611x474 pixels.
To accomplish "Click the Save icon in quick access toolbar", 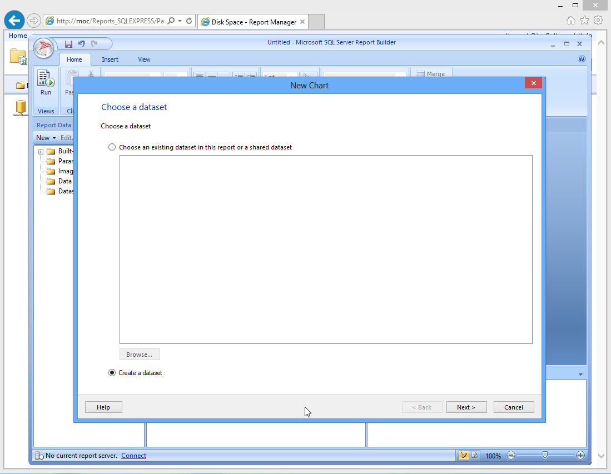I will click(x=69, y=44).
